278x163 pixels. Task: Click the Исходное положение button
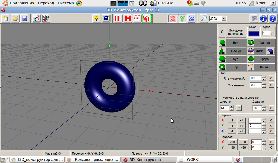click(x=235, y=32)
